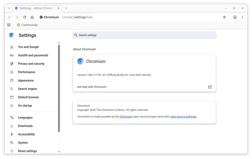Click the power icon beside On startup
Viewport: 252px width, 159px height.
(12, 106)
